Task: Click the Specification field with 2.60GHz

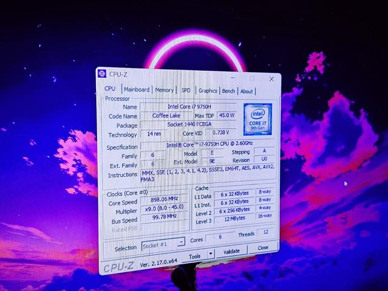Action: (x=209, y=144)
